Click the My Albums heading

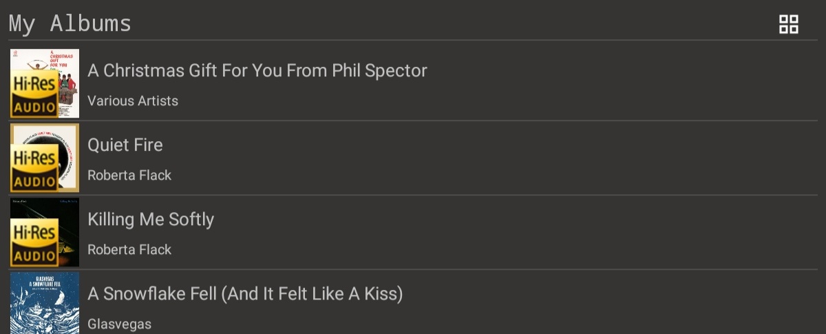click(x=70, y=24)
